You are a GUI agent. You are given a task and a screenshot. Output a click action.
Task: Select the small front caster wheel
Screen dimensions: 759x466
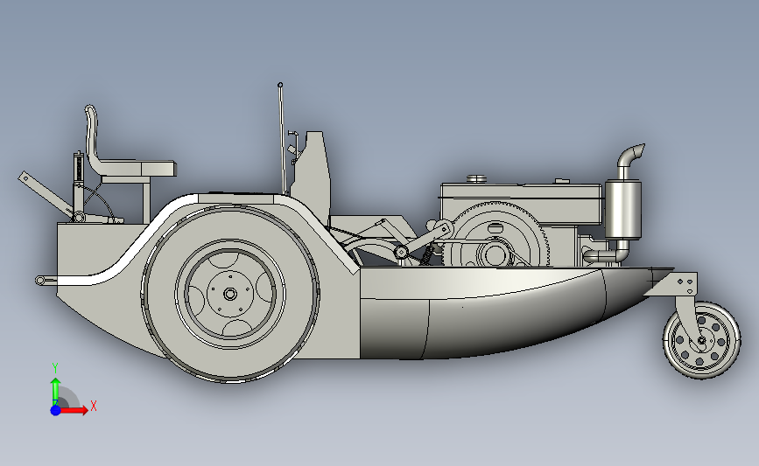click(x=701, y=340)
